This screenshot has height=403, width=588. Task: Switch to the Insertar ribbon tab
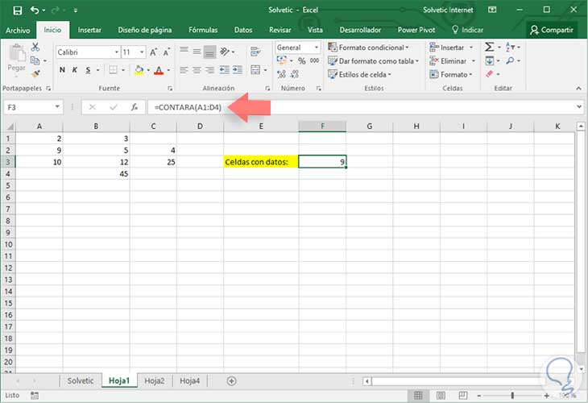tap(89, 30)
